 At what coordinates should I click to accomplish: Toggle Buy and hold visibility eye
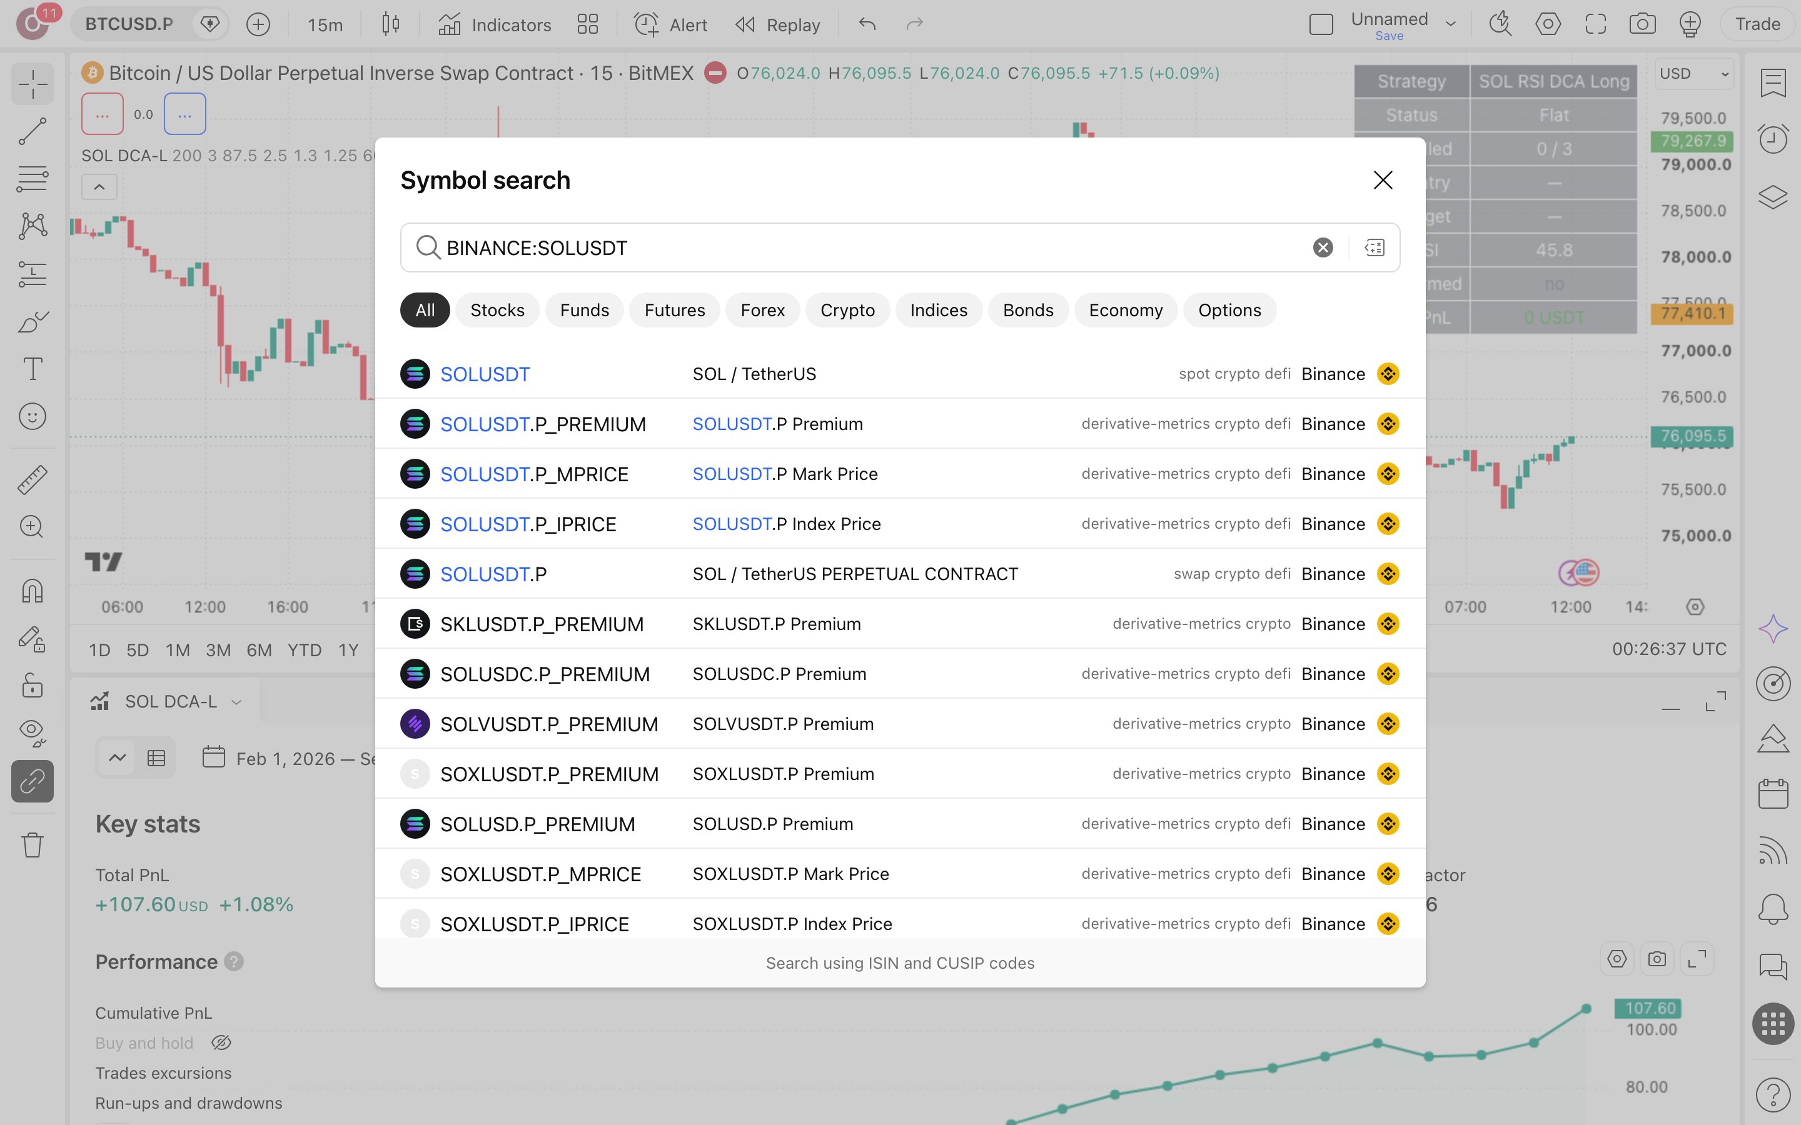(x=221, y=1042)
